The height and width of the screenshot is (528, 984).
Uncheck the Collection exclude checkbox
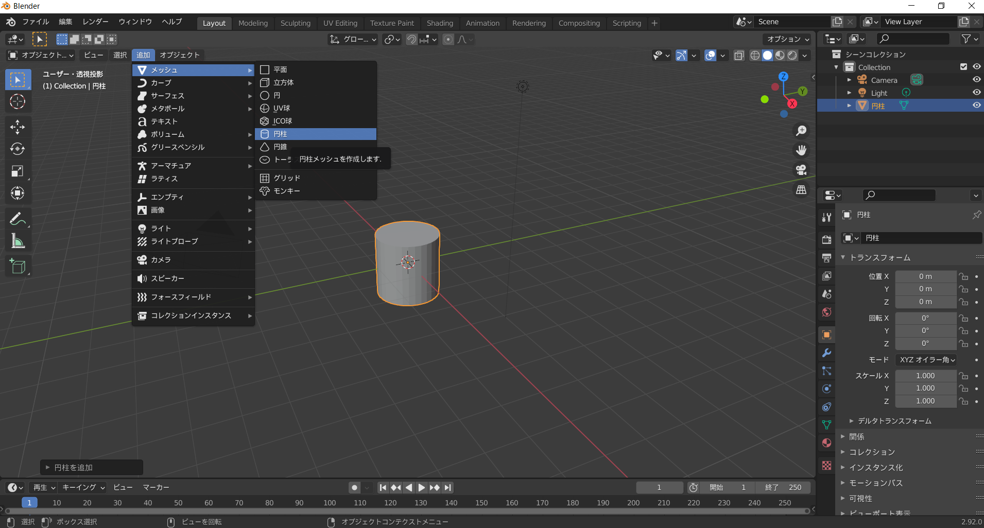coord(963,67)
